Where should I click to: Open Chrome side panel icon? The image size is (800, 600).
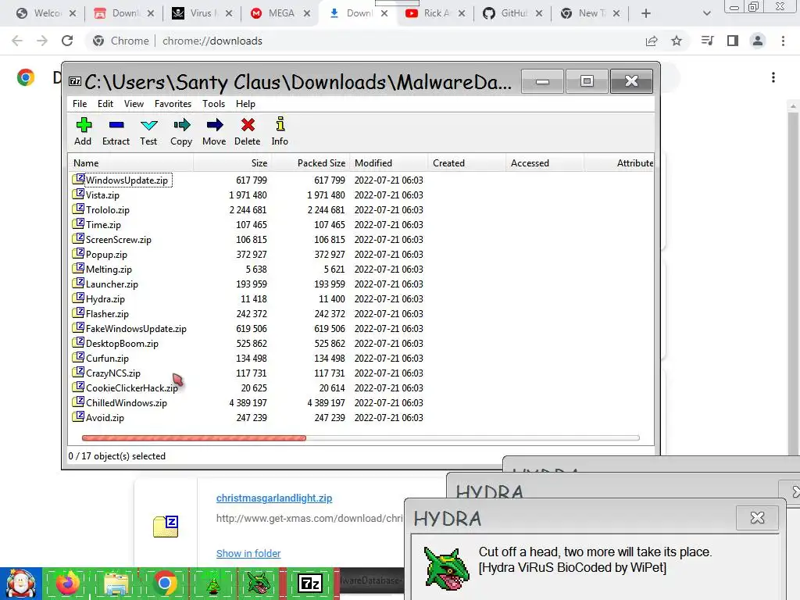733,41
